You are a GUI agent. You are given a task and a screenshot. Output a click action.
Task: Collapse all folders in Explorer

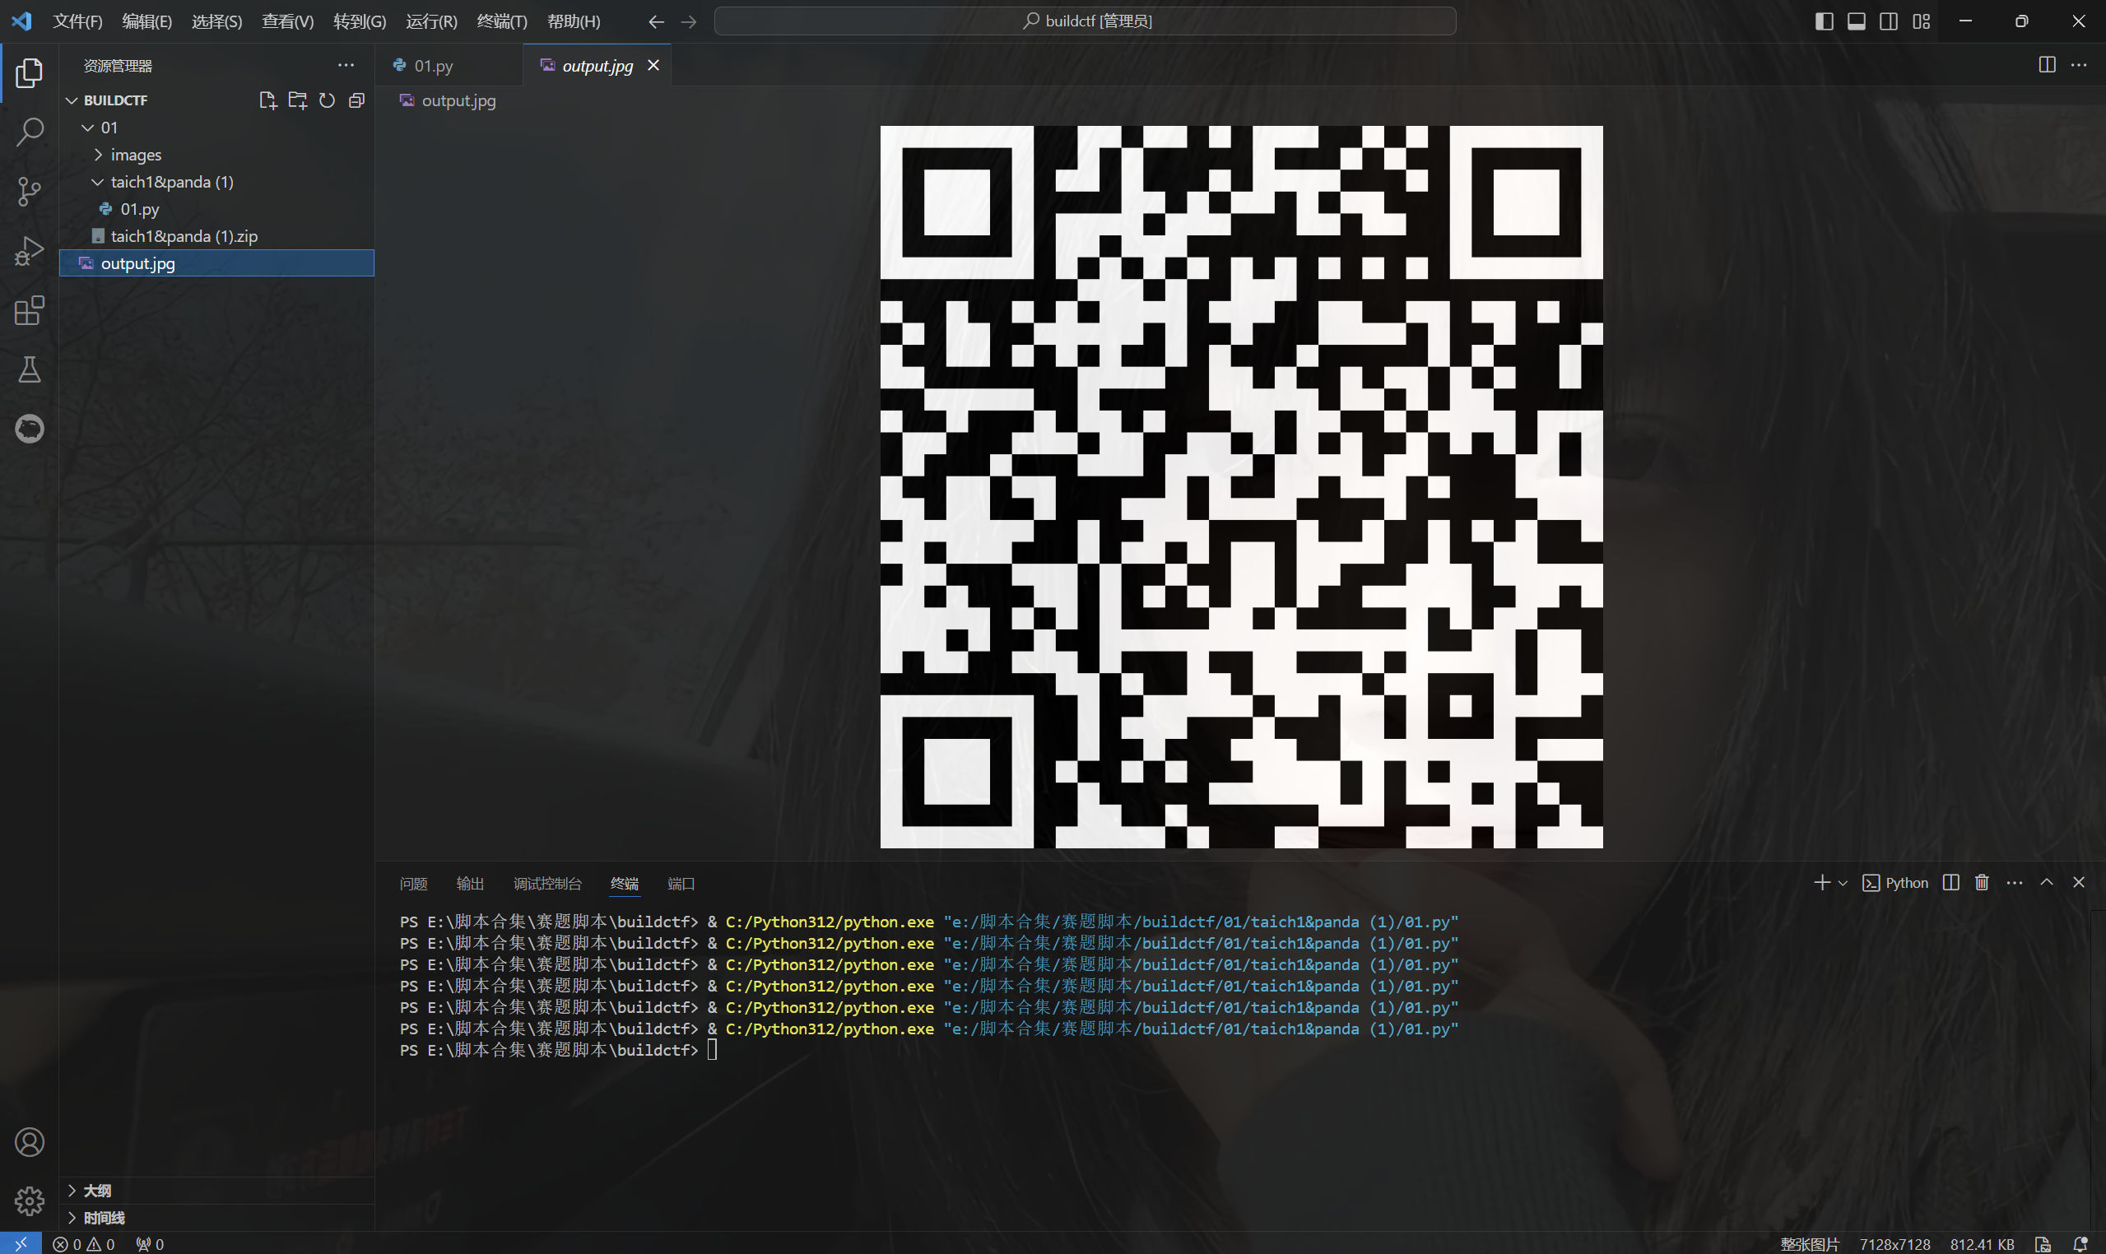click(356, 100)
